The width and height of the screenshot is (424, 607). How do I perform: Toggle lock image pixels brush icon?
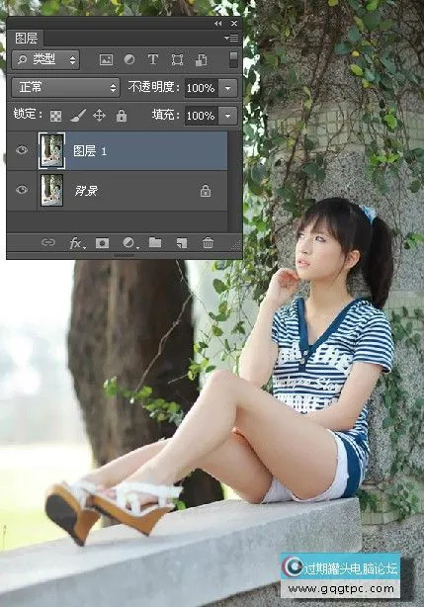point(78,116)
